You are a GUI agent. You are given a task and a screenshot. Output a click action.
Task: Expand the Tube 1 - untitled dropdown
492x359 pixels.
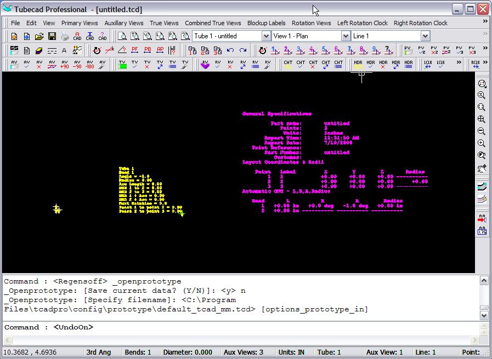click(266, 36)
